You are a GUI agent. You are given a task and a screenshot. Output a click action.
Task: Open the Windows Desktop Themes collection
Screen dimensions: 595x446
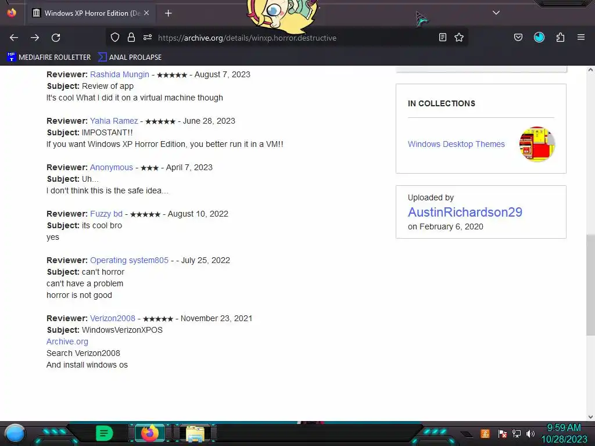click(456, 144)
